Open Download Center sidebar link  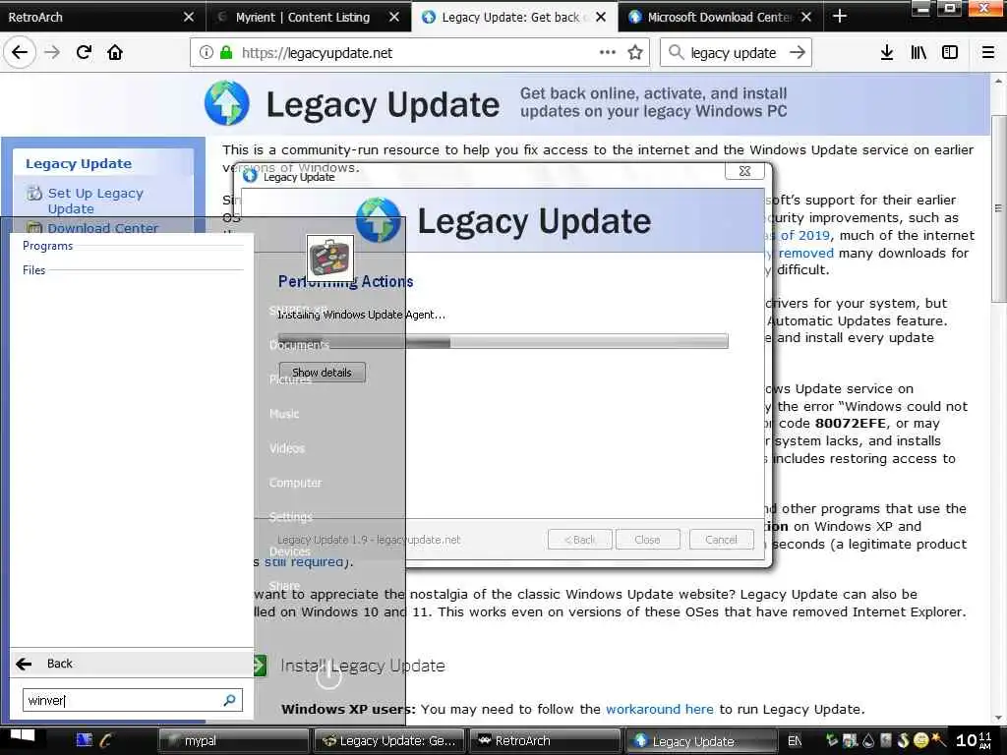tap(102, 228)
